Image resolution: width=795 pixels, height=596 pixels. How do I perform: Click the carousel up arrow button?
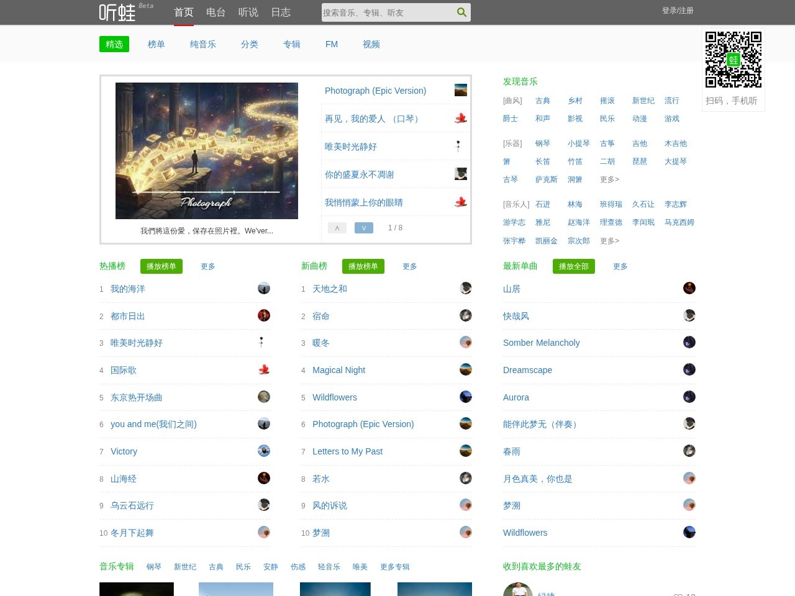pos(337,228)
